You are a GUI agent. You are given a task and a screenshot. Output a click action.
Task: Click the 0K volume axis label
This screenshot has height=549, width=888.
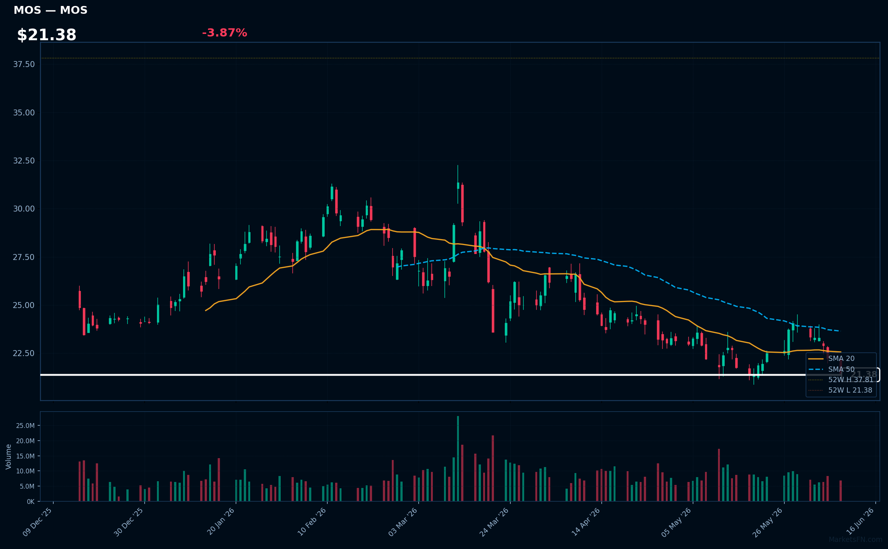tap(31, 502)
